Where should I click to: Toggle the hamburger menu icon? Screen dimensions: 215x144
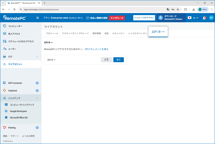pos(37,18)
